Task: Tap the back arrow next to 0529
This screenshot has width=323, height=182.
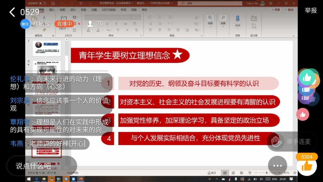Action: pyautogui.click(x=12, y=12)
